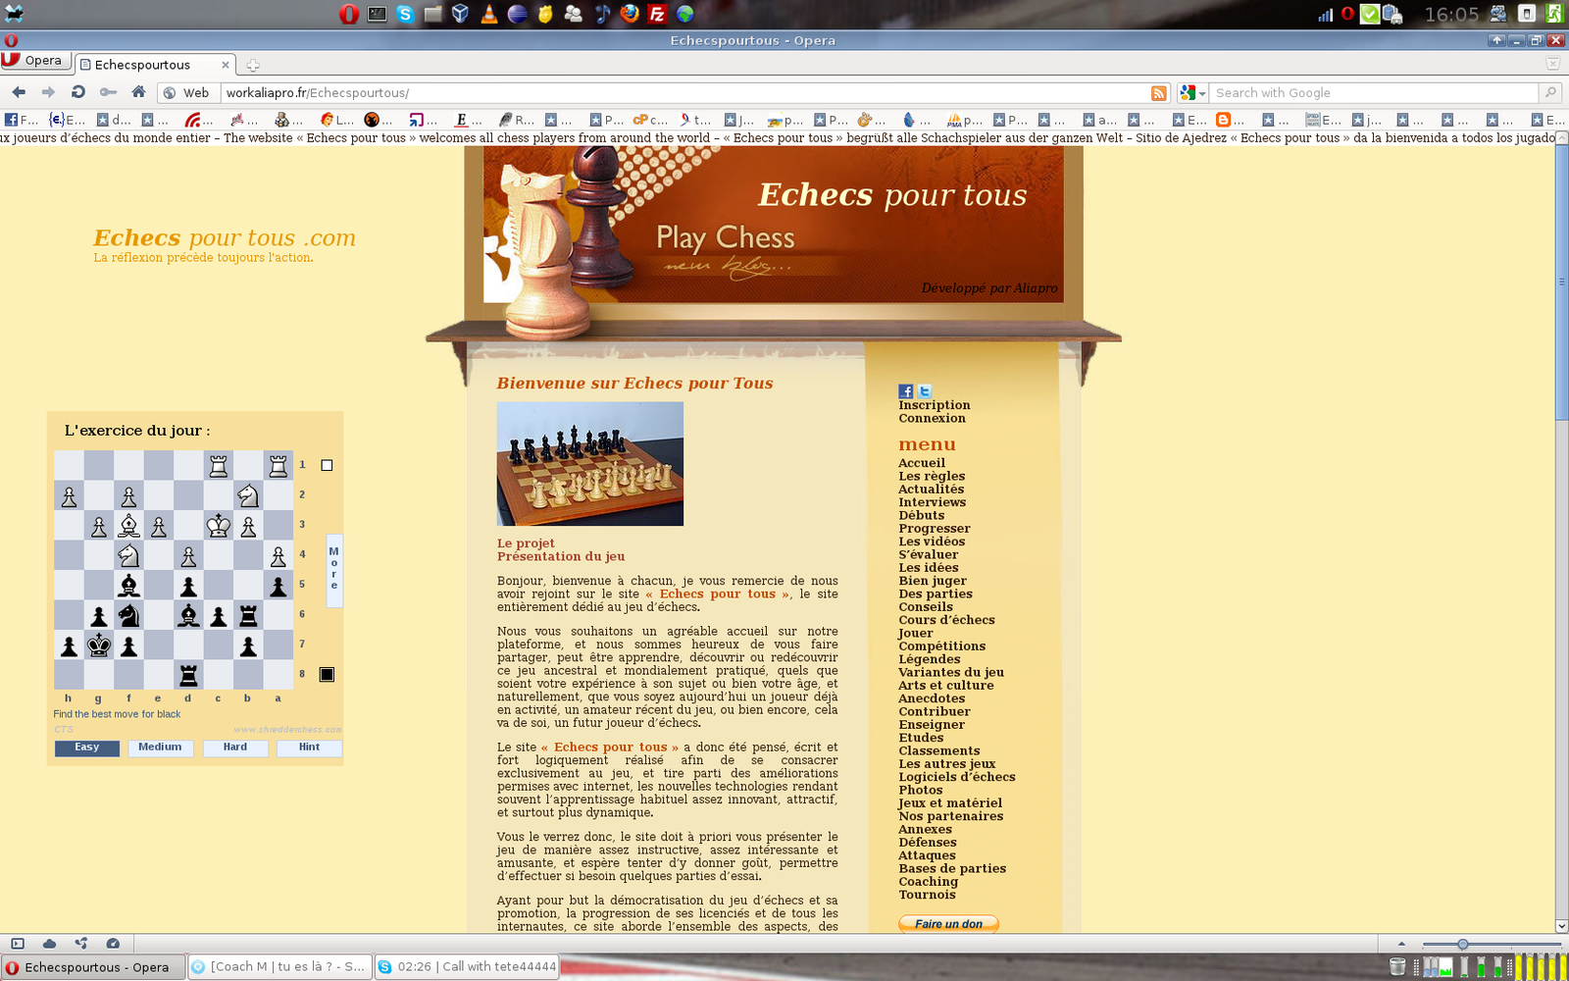Image resolution: width=1569 pixels, height=981 pixels.
Task: Click the browser Reload button
Action: tap(78, 92)
